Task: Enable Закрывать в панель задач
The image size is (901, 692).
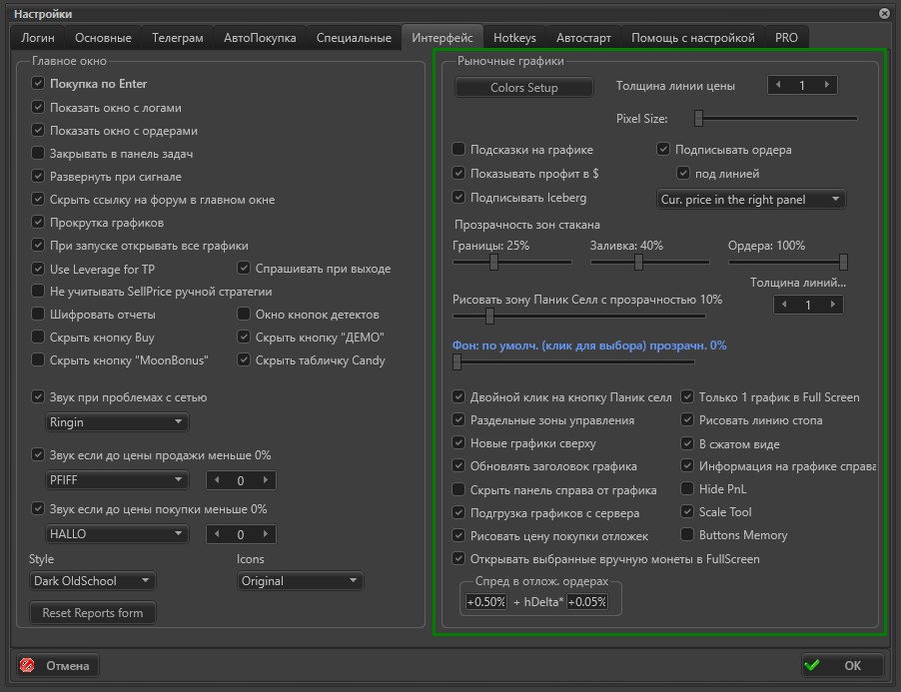Action: (x=38, y=154)
